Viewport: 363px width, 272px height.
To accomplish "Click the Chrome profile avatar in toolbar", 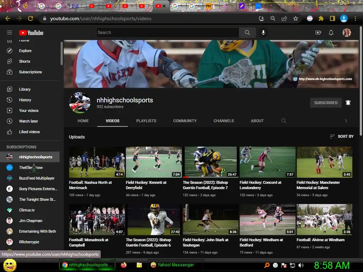I will point(344,18).
